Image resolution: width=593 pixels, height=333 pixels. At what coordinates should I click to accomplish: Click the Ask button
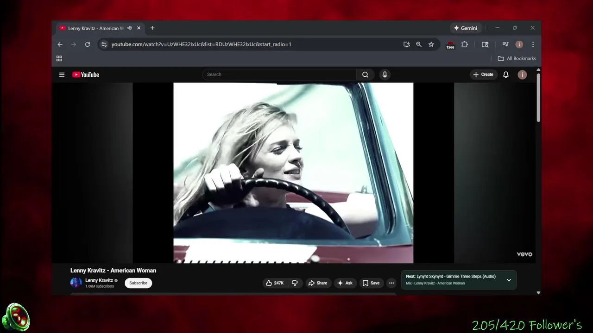[345, 283]
